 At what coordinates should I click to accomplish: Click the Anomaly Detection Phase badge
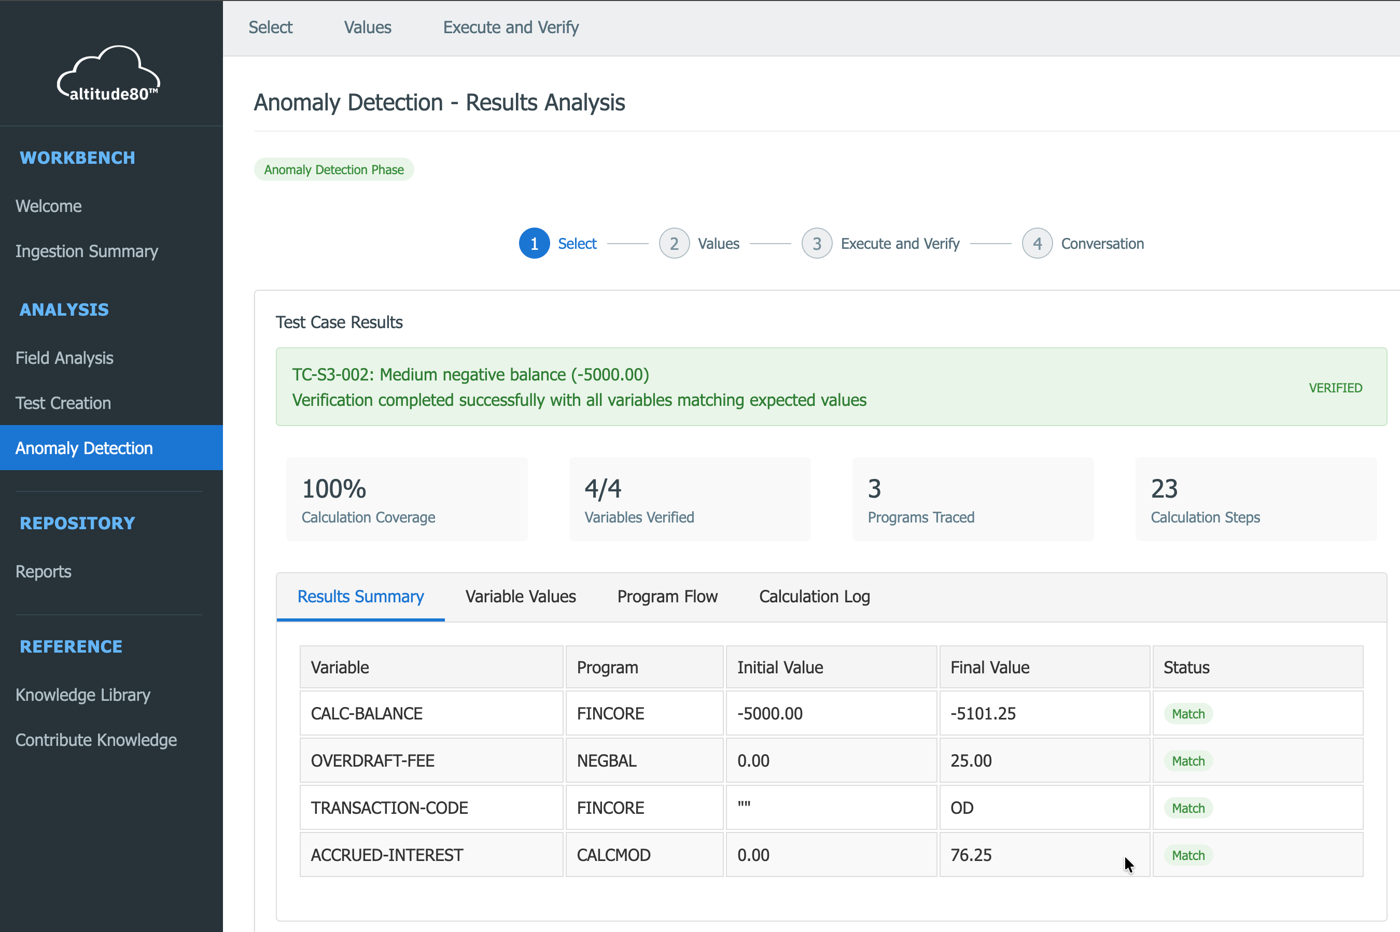pos(334,170)
